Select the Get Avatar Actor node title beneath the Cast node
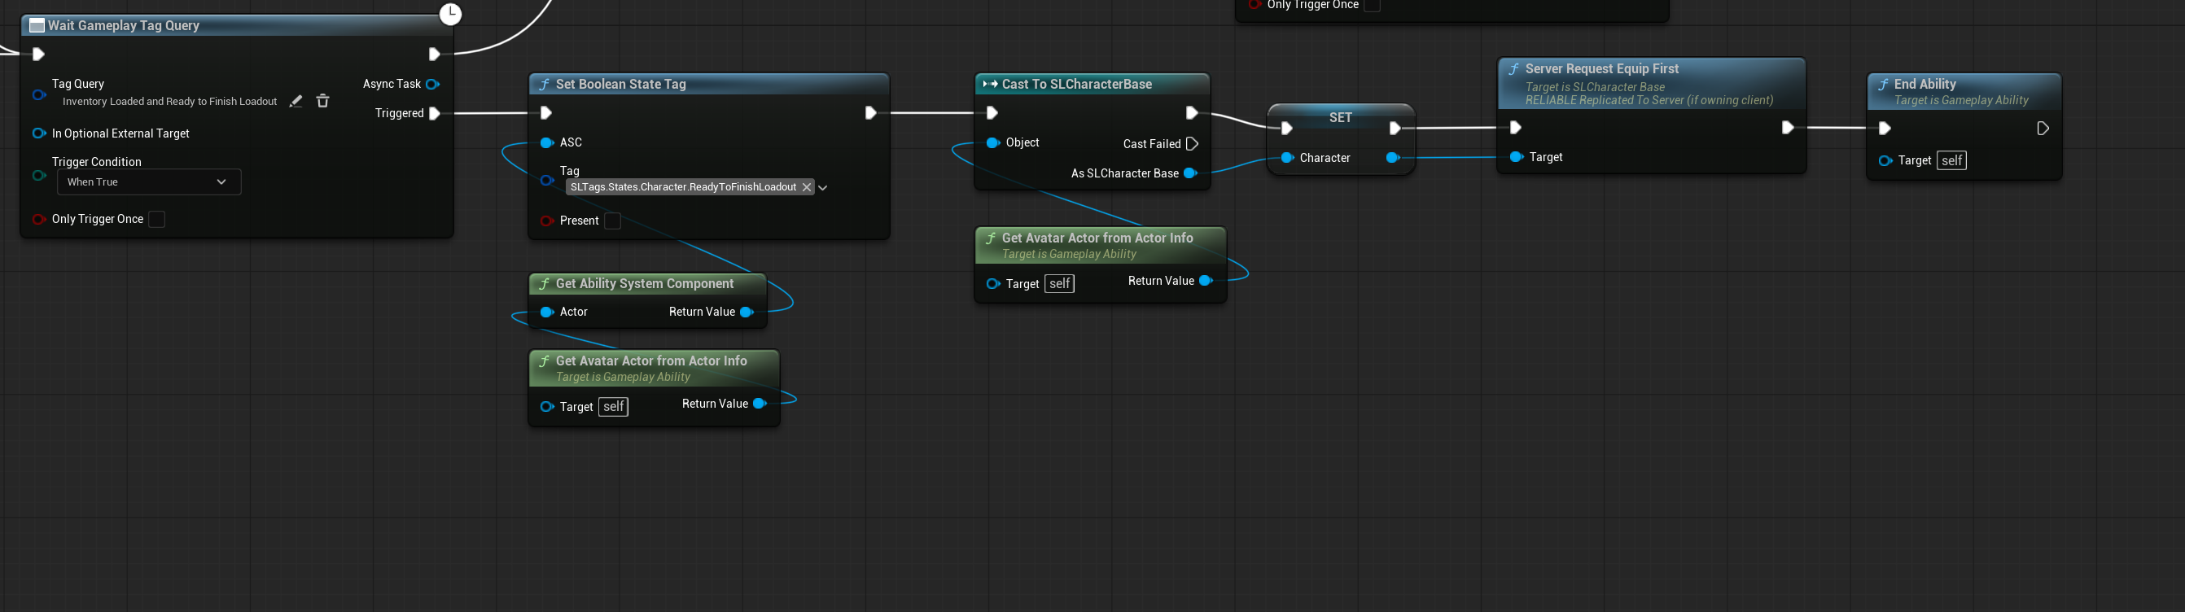 (1097, 238)
